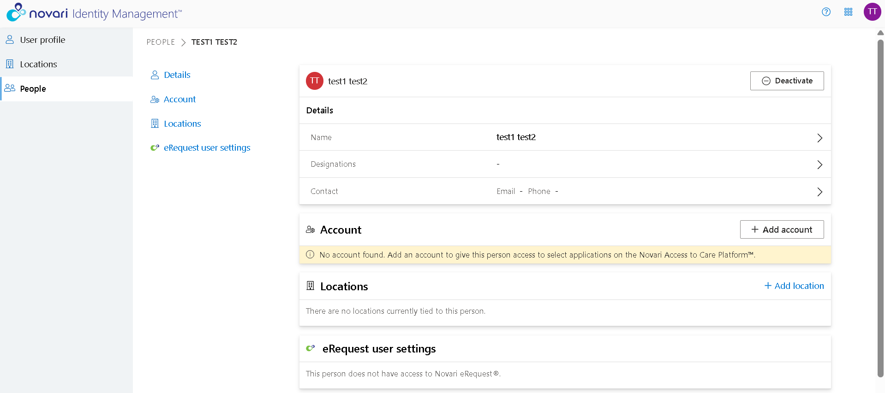Jump to Locations section link
This screenshot has width=885, height=393.
[x=182, y=123]
